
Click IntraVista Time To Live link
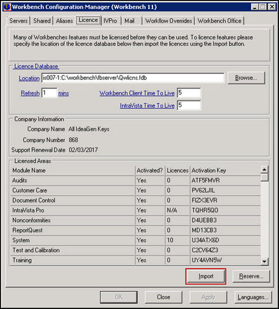pos(147,105)
